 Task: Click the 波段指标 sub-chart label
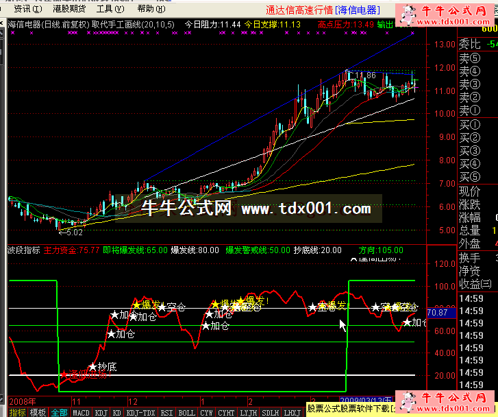click(x=24, y=250)
